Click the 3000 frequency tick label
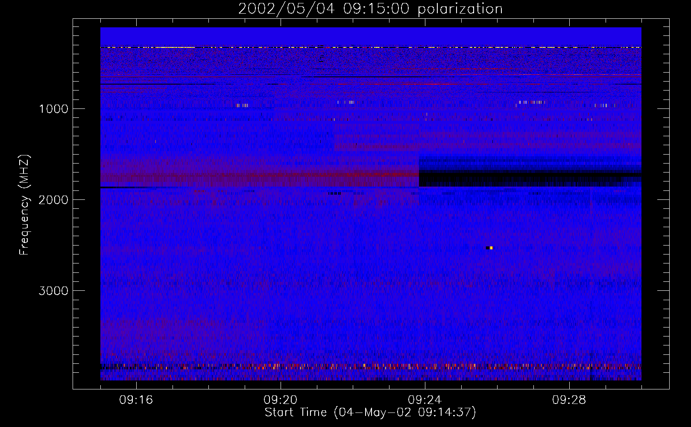The height and width of the screenshot is (427, 691). [x=53, y=291]
